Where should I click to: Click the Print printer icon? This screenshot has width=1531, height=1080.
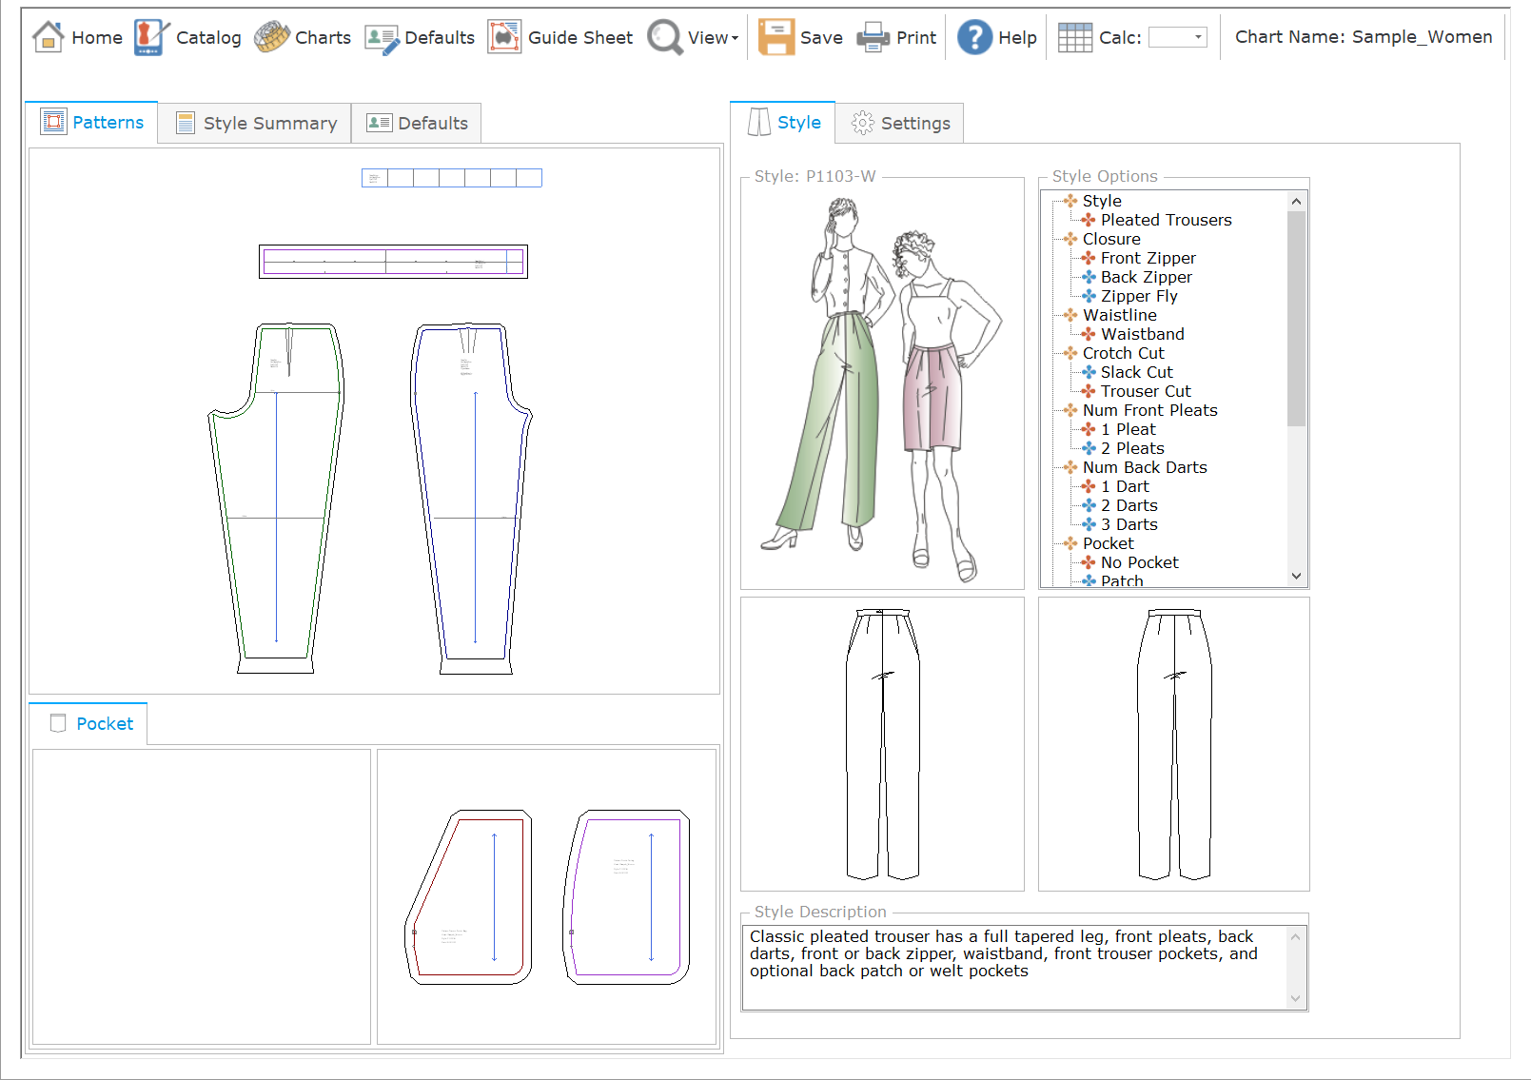click(x=873, y=37)
